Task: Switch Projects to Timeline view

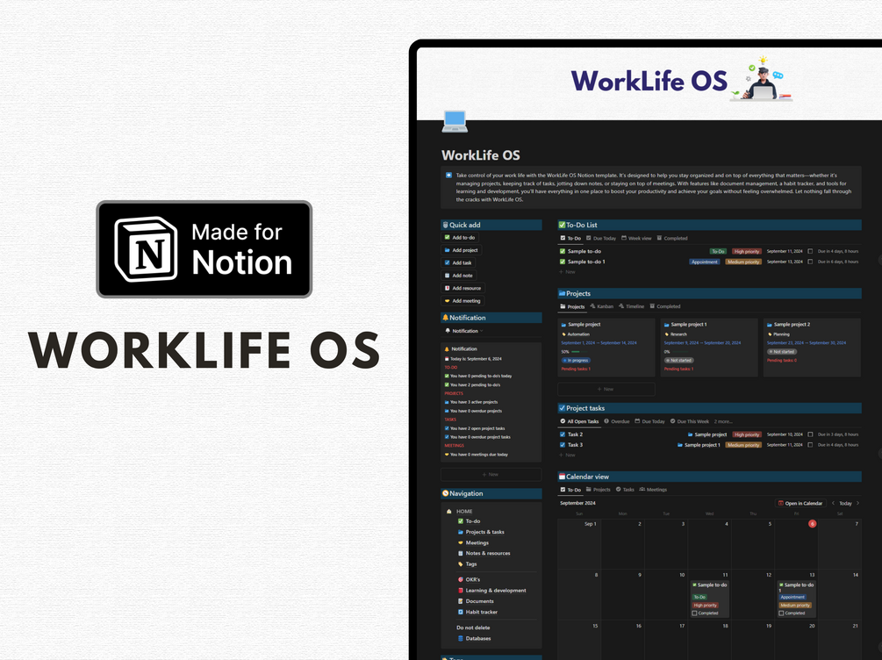Action: (x=631, y=306)
